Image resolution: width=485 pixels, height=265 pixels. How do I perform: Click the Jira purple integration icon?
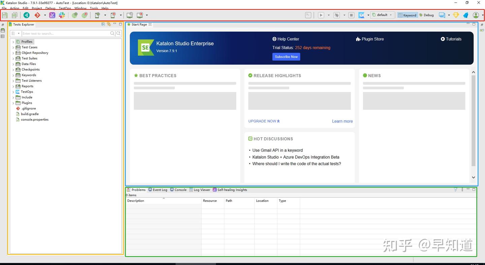[52, 15]
